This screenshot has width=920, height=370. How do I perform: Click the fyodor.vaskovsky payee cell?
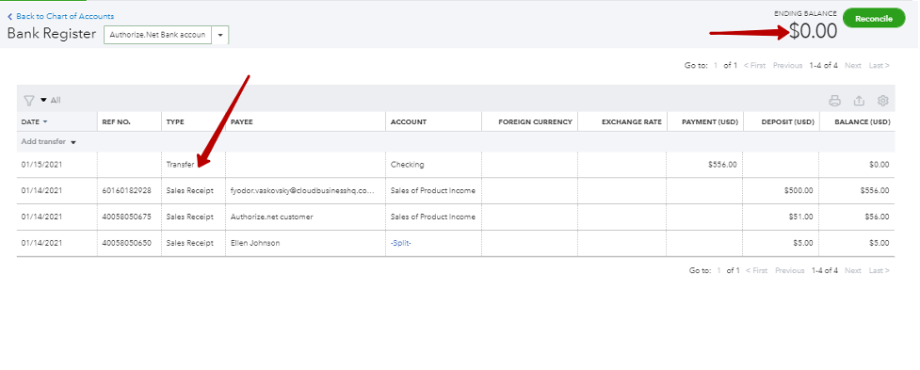tap(302, 190)
